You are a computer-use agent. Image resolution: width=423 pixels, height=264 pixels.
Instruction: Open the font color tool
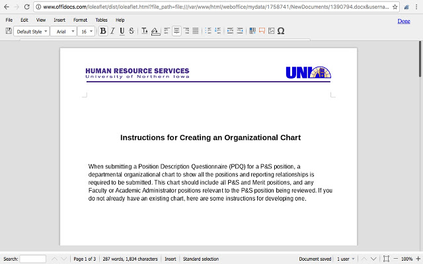click(145, 31)
